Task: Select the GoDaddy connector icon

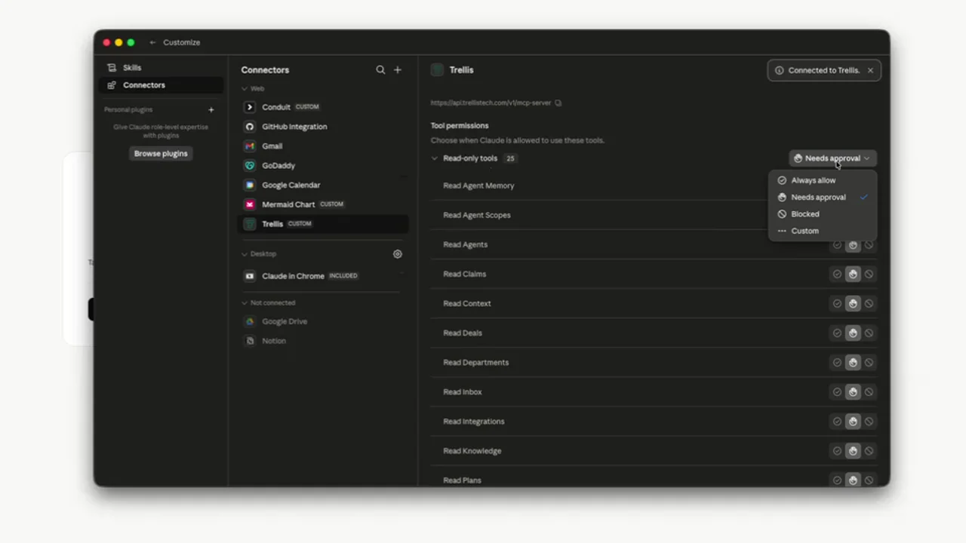Action: [250, 165]
